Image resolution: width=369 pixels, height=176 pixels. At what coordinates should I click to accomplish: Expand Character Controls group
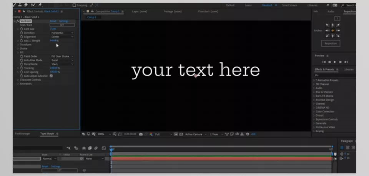pyautogui.click(x=18, y=80)
